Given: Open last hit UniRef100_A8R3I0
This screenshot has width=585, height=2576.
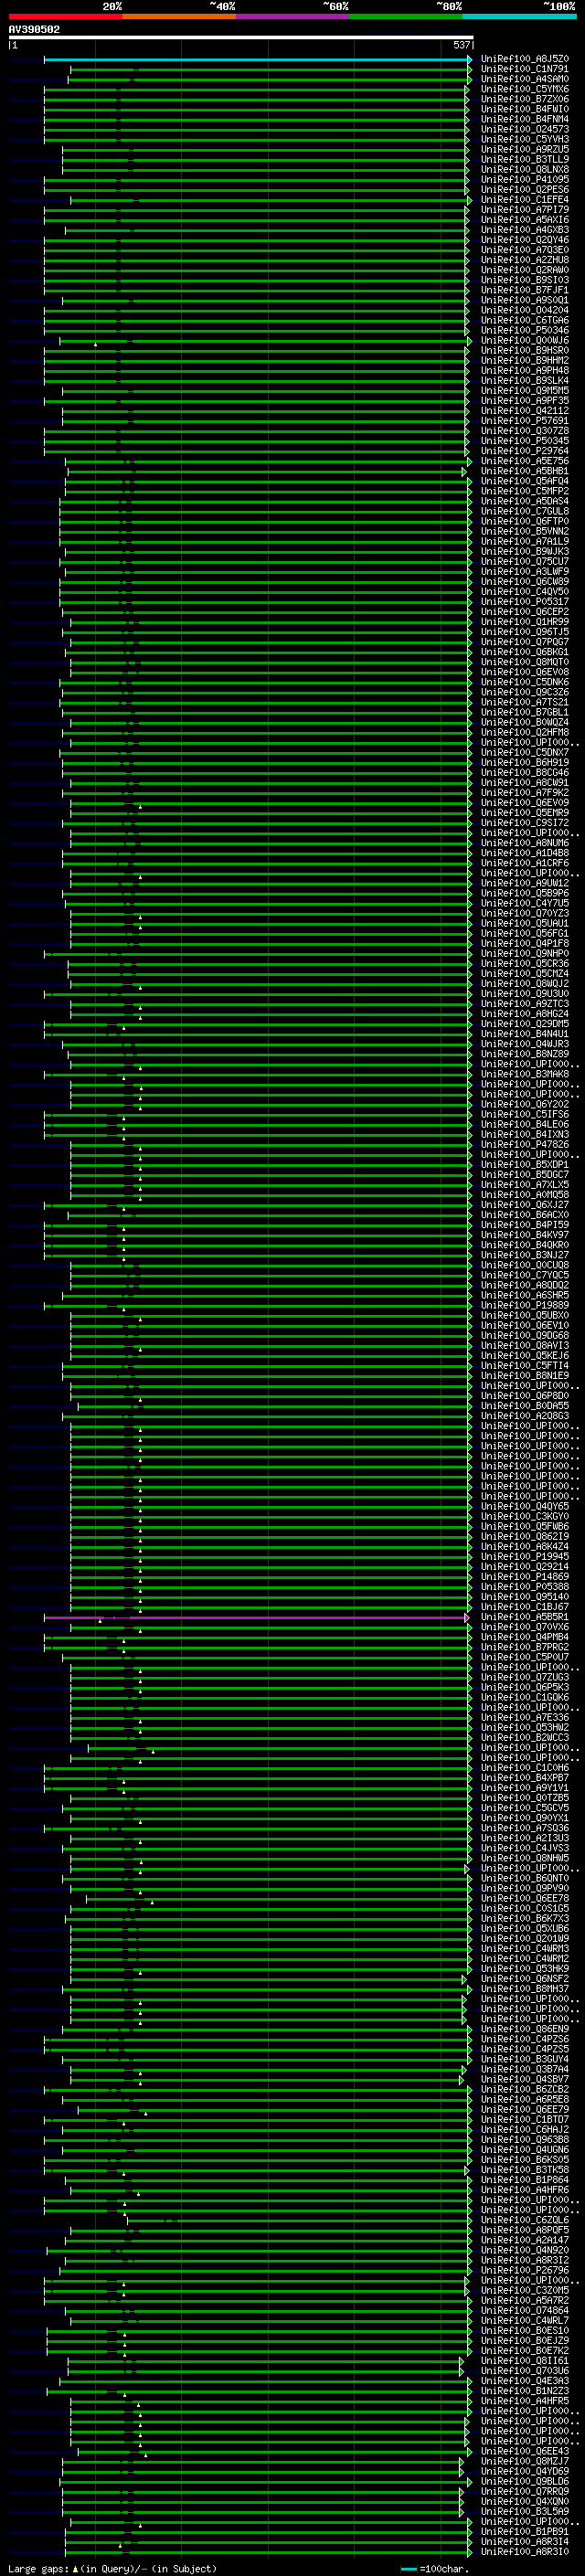Looking at the screenshot, I should [525, 2552].
